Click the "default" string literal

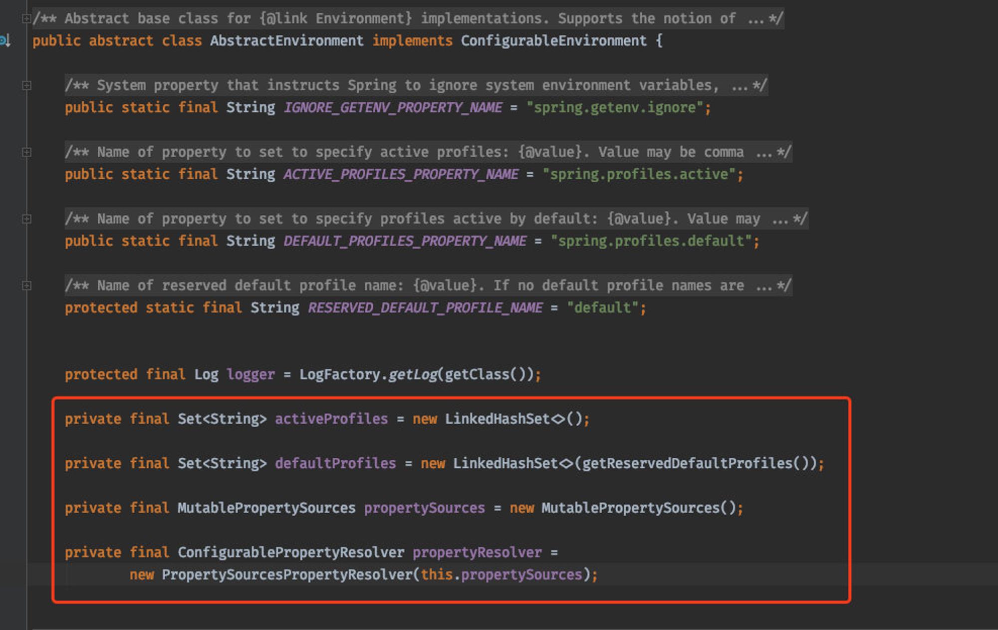(603, 308)
